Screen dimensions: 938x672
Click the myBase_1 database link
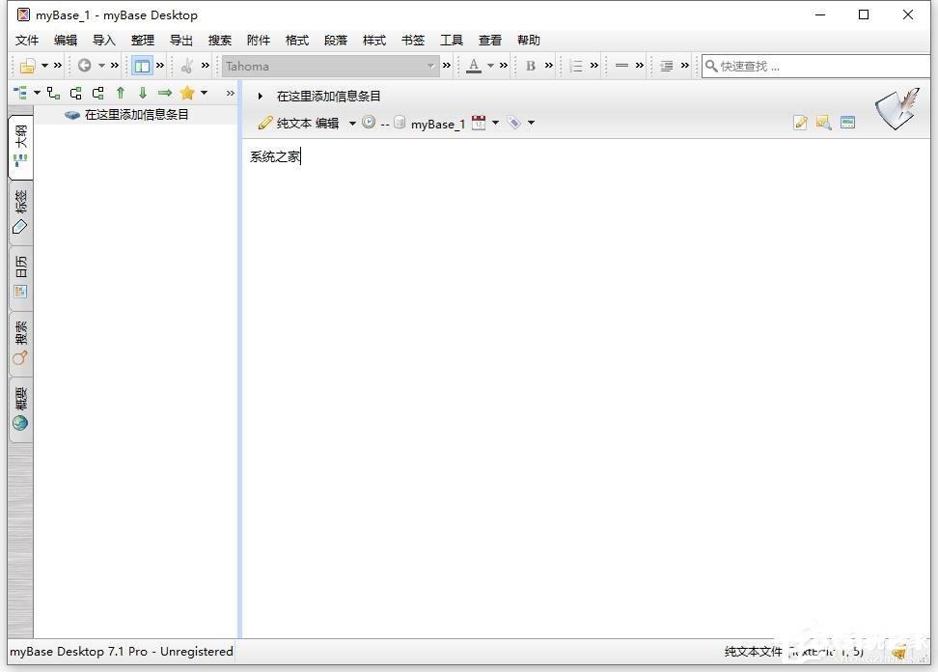tap(438, 124)
